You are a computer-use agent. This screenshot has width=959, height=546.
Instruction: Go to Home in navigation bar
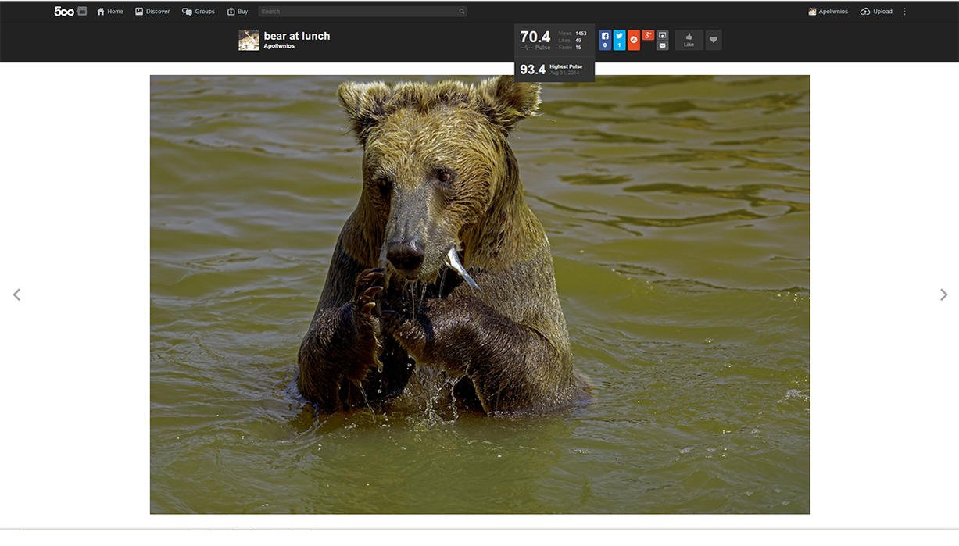pos(110,12)
